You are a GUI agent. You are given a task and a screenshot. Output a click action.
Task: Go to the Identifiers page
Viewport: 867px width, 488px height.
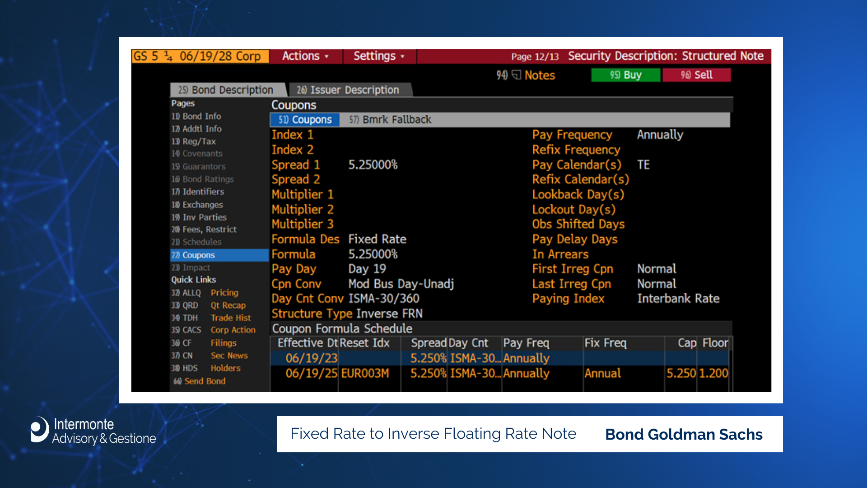[198, 192]
